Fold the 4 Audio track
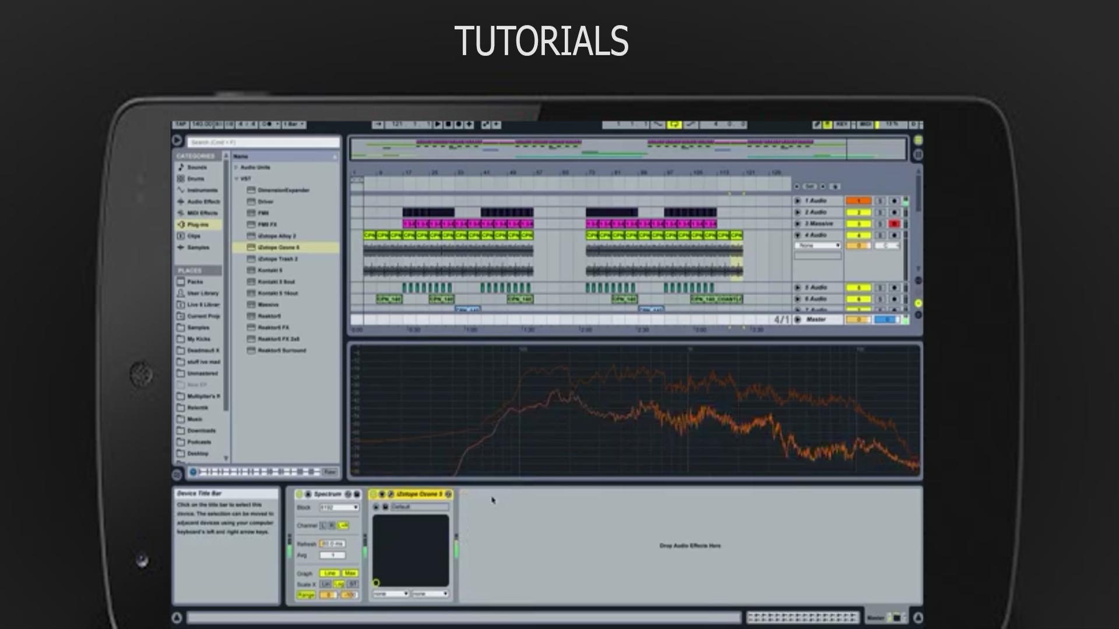 click(798, 235)
